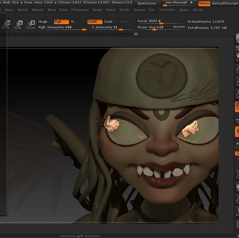Image resolution: width=239 pixels, height=238 pixels.
Task: Adjust the See-through slider
Action: pos(179,3)
